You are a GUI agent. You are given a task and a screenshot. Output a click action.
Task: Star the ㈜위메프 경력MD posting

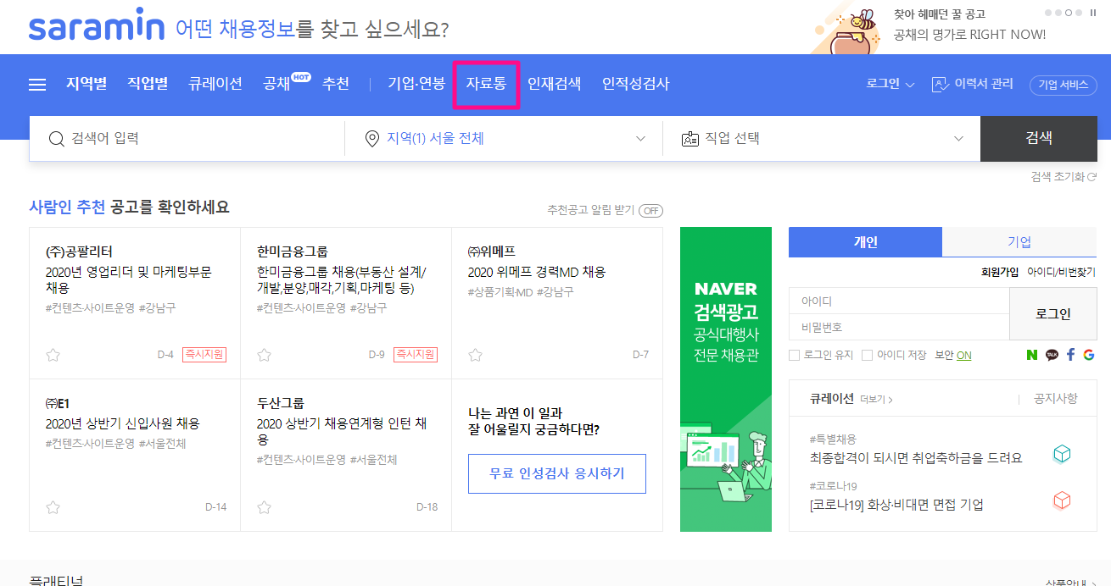pos(476,355)
